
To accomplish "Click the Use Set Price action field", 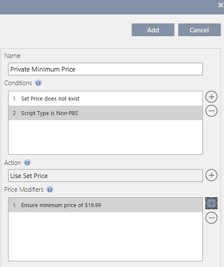I will click(x=105, y=176).
